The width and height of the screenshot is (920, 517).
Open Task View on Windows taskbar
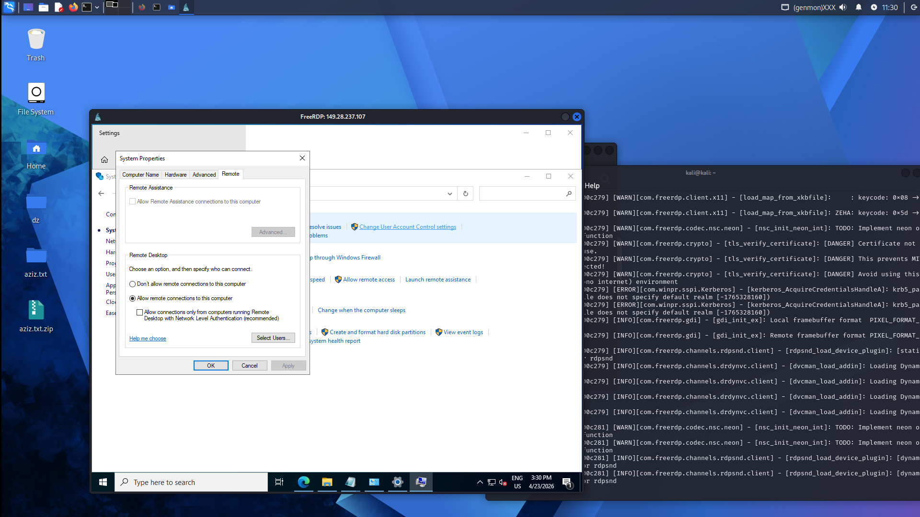point(279,482)
